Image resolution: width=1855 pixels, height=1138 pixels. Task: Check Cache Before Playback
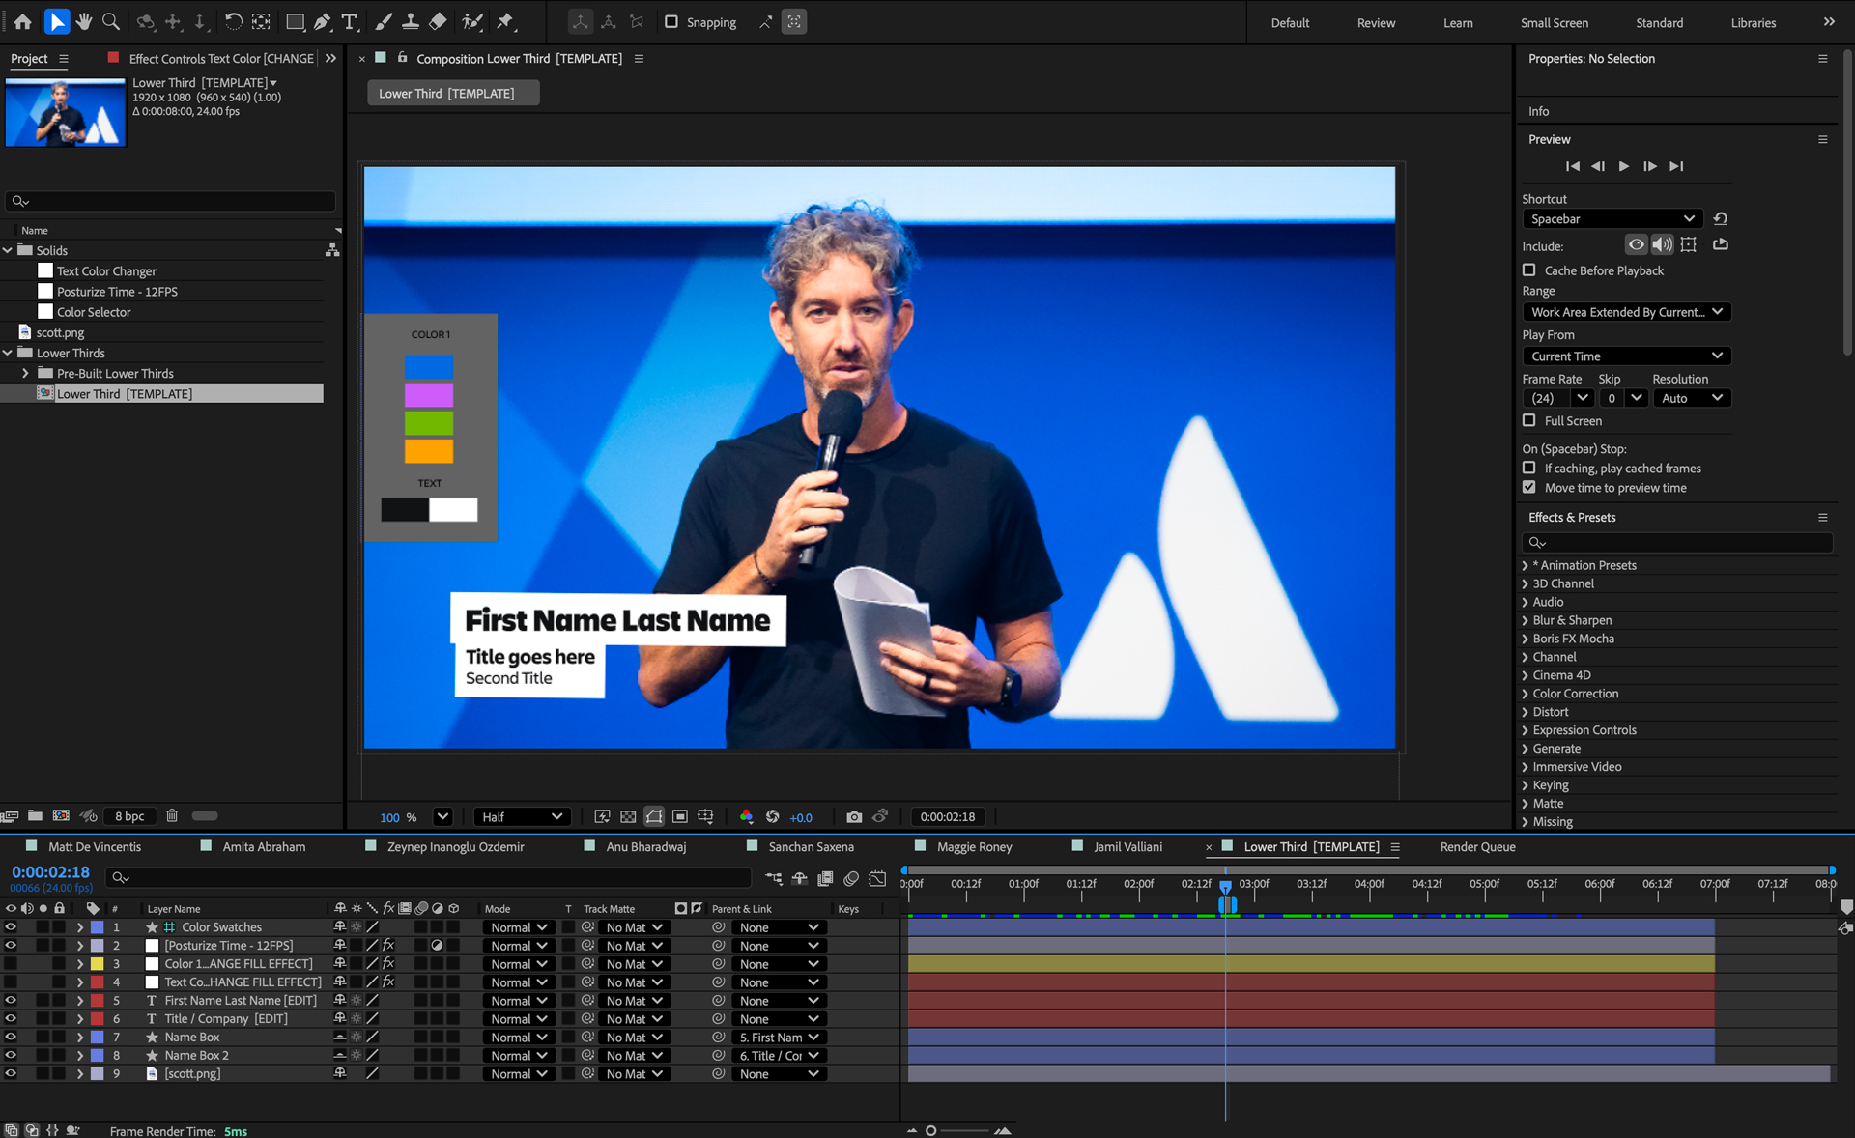(1528, 270)
